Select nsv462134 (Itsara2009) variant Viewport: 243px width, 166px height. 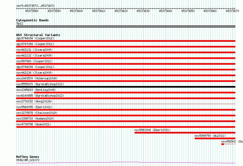pyautogui.click(x=34, y=73)
